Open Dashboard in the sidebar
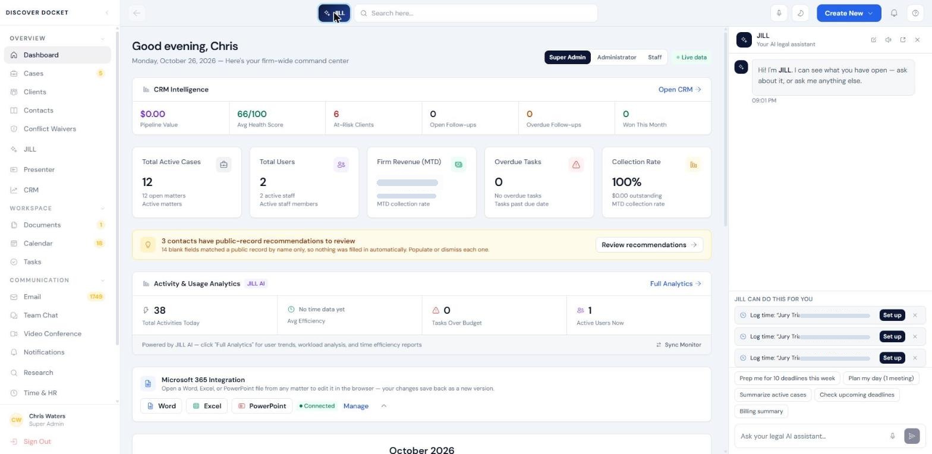932x454 pixels. click(57, 55)
